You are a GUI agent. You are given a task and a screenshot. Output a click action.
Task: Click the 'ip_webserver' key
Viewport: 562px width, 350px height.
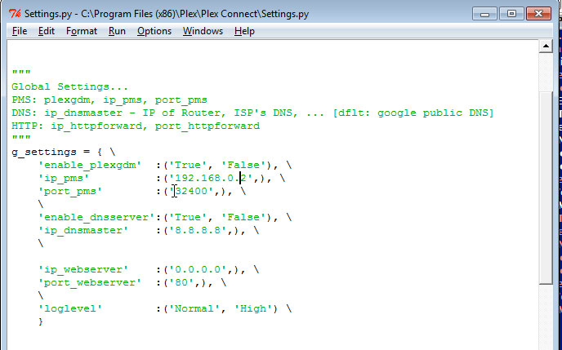[x=83, y=269]
